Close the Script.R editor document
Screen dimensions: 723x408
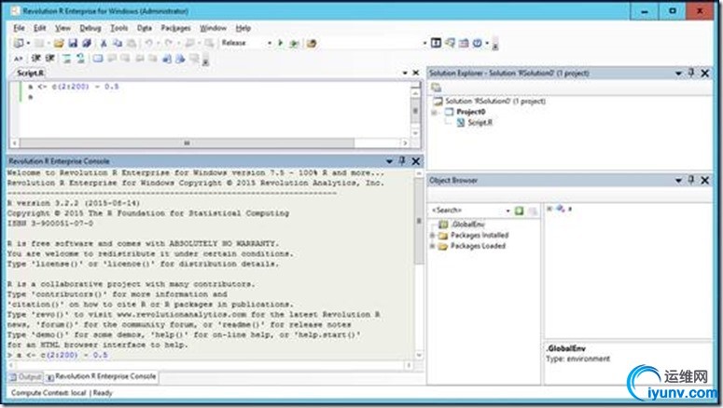coord(415,73)
